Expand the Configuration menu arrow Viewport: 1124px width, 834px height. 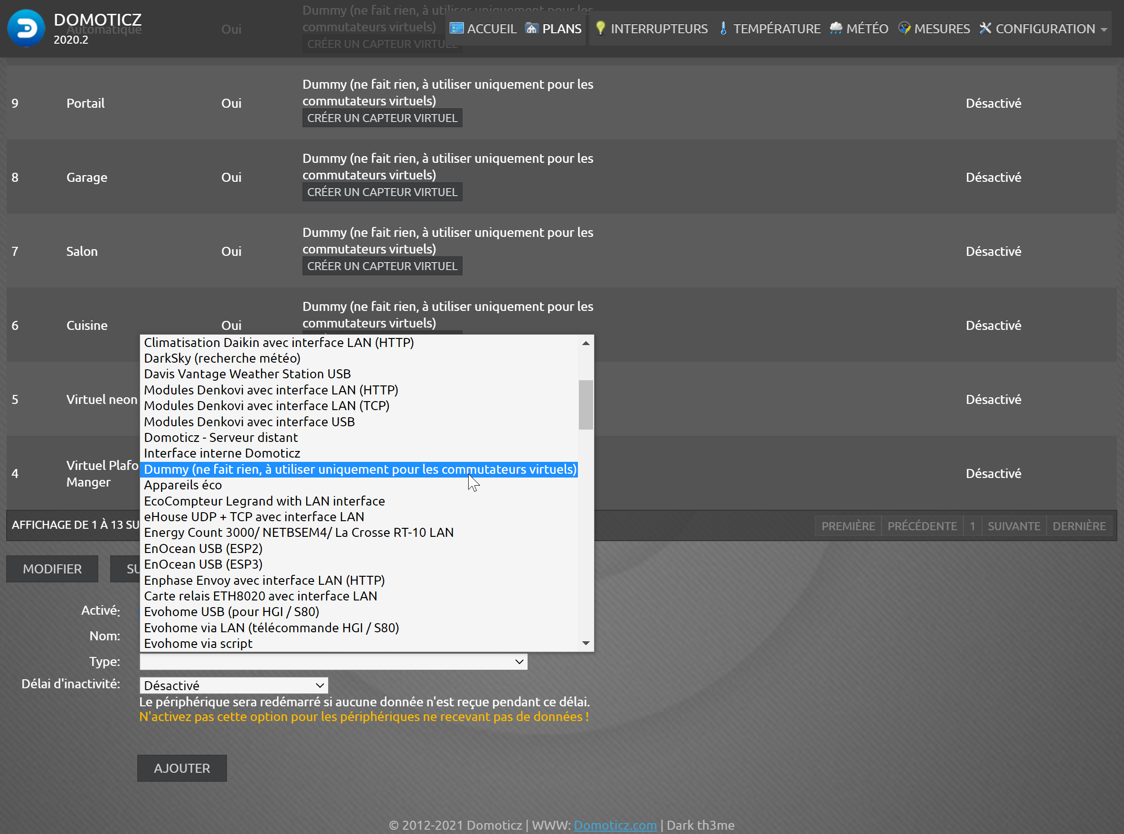pos(1104,30)
